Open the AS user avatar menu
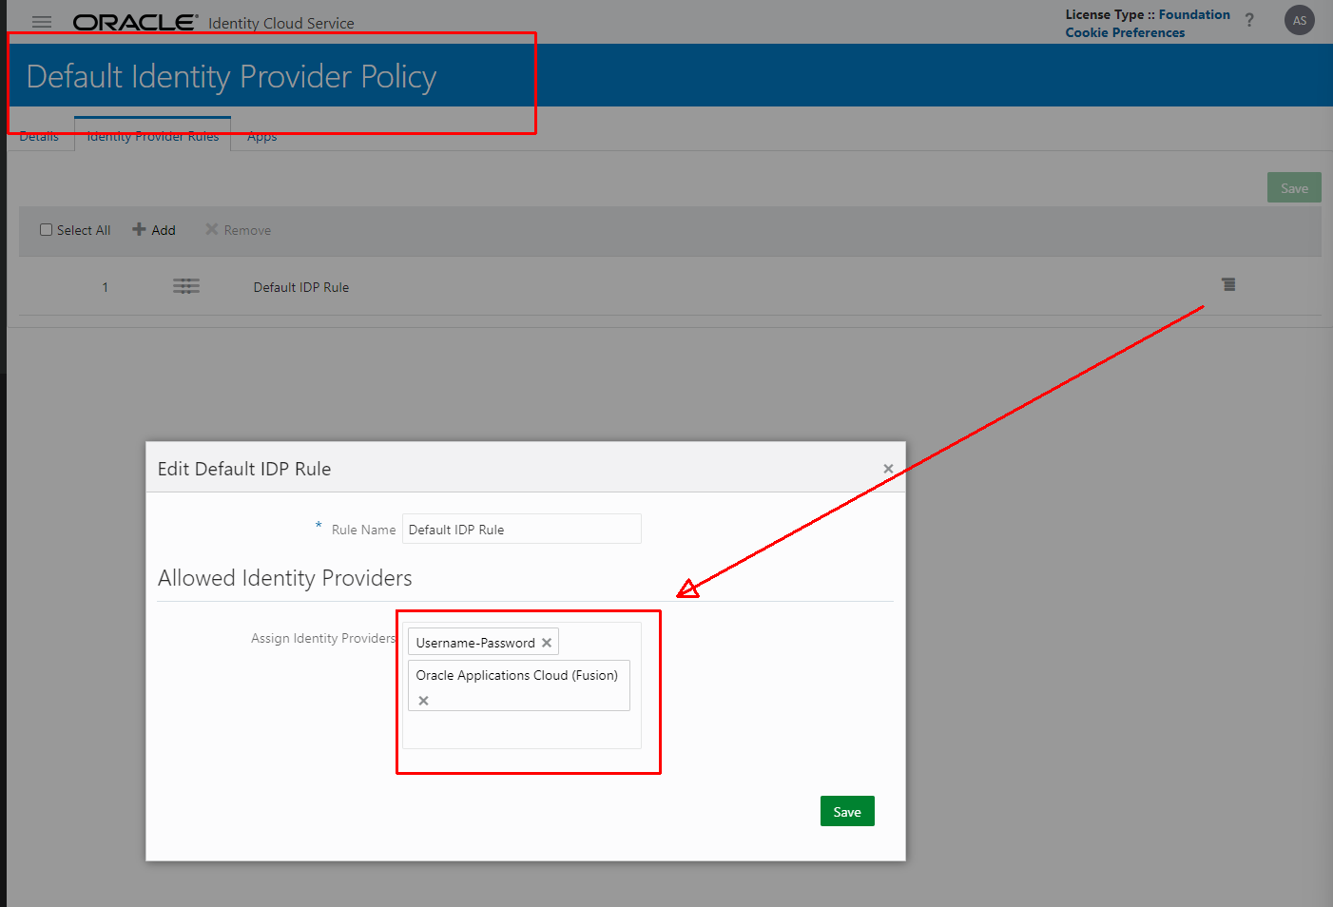 pos(1300,20)
